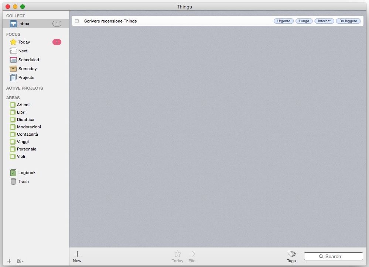Select the Articoli area name
369x267 pixels.
point(24,105)
